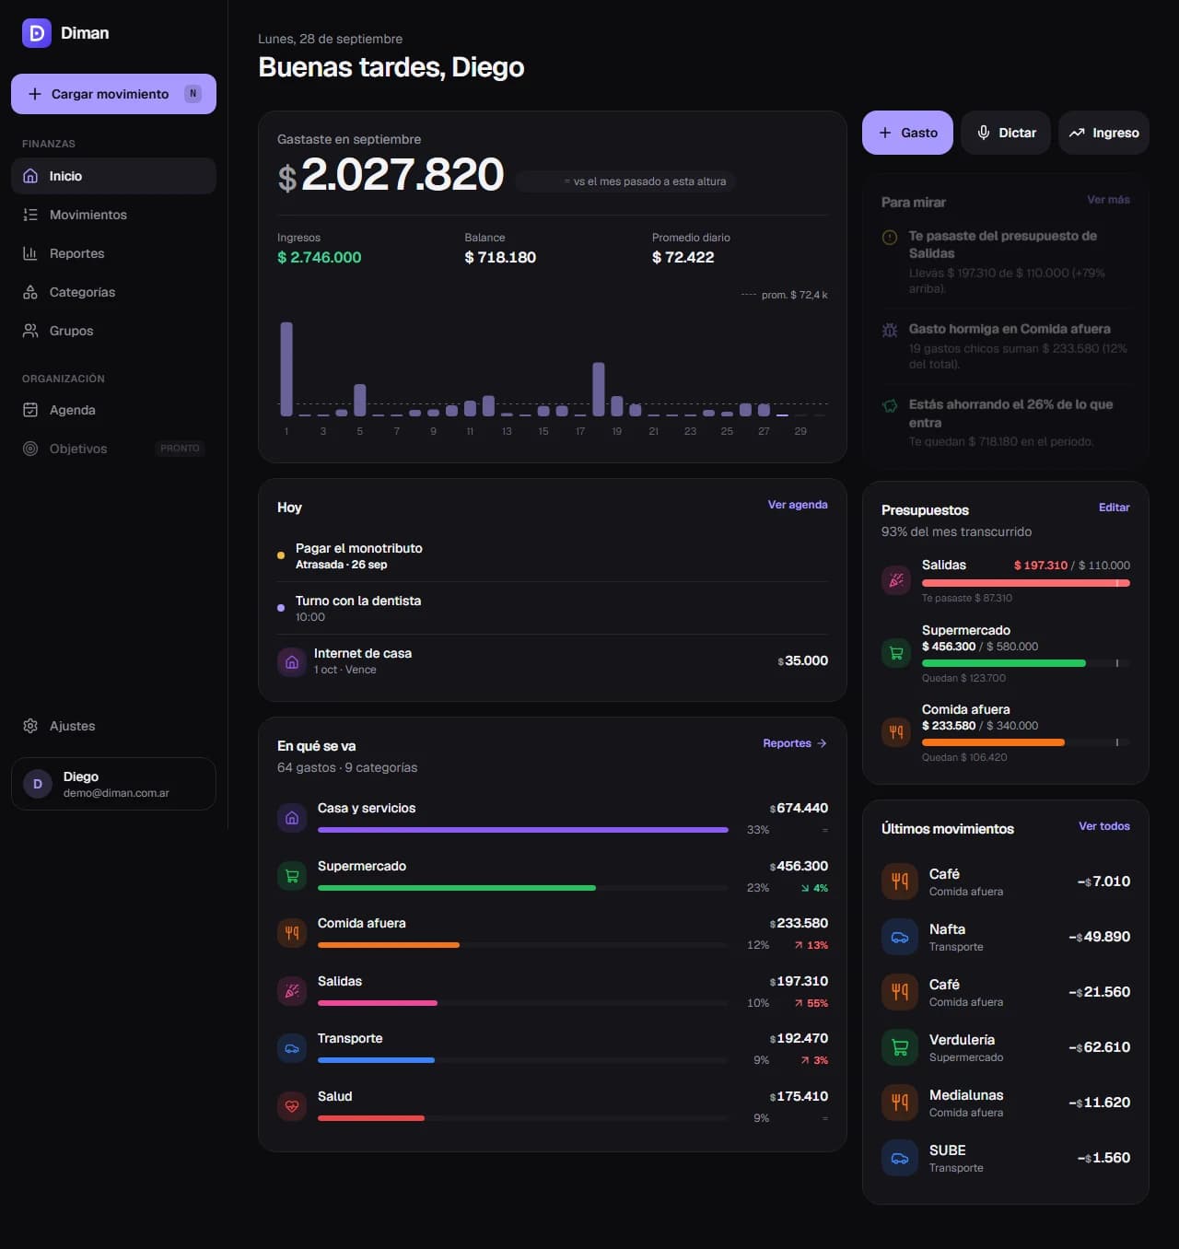Click Internet de casa house icon
Image resolution: width=1179 pixels, height=1249 pixels.
[x=292, y=661]
